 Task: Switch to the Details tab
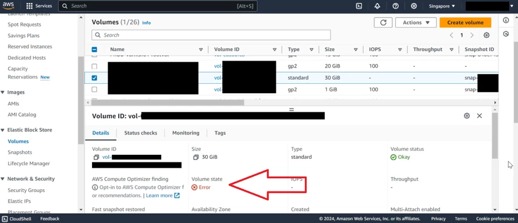coord(101,133)
